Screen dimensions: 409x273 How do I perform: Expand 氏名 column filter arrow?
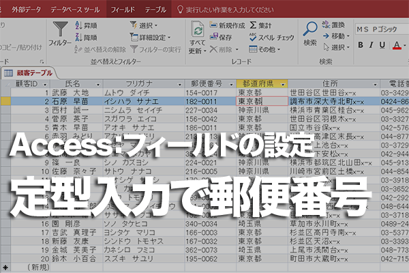coord(97,85)
